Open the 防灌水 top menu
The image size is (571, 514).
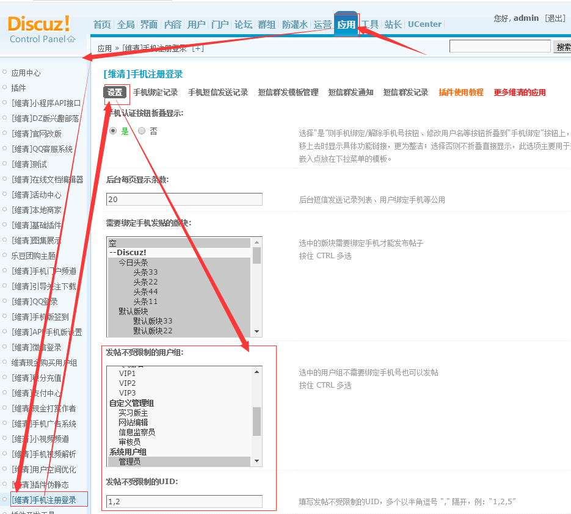pyautogui.click(x=295, y=24)
